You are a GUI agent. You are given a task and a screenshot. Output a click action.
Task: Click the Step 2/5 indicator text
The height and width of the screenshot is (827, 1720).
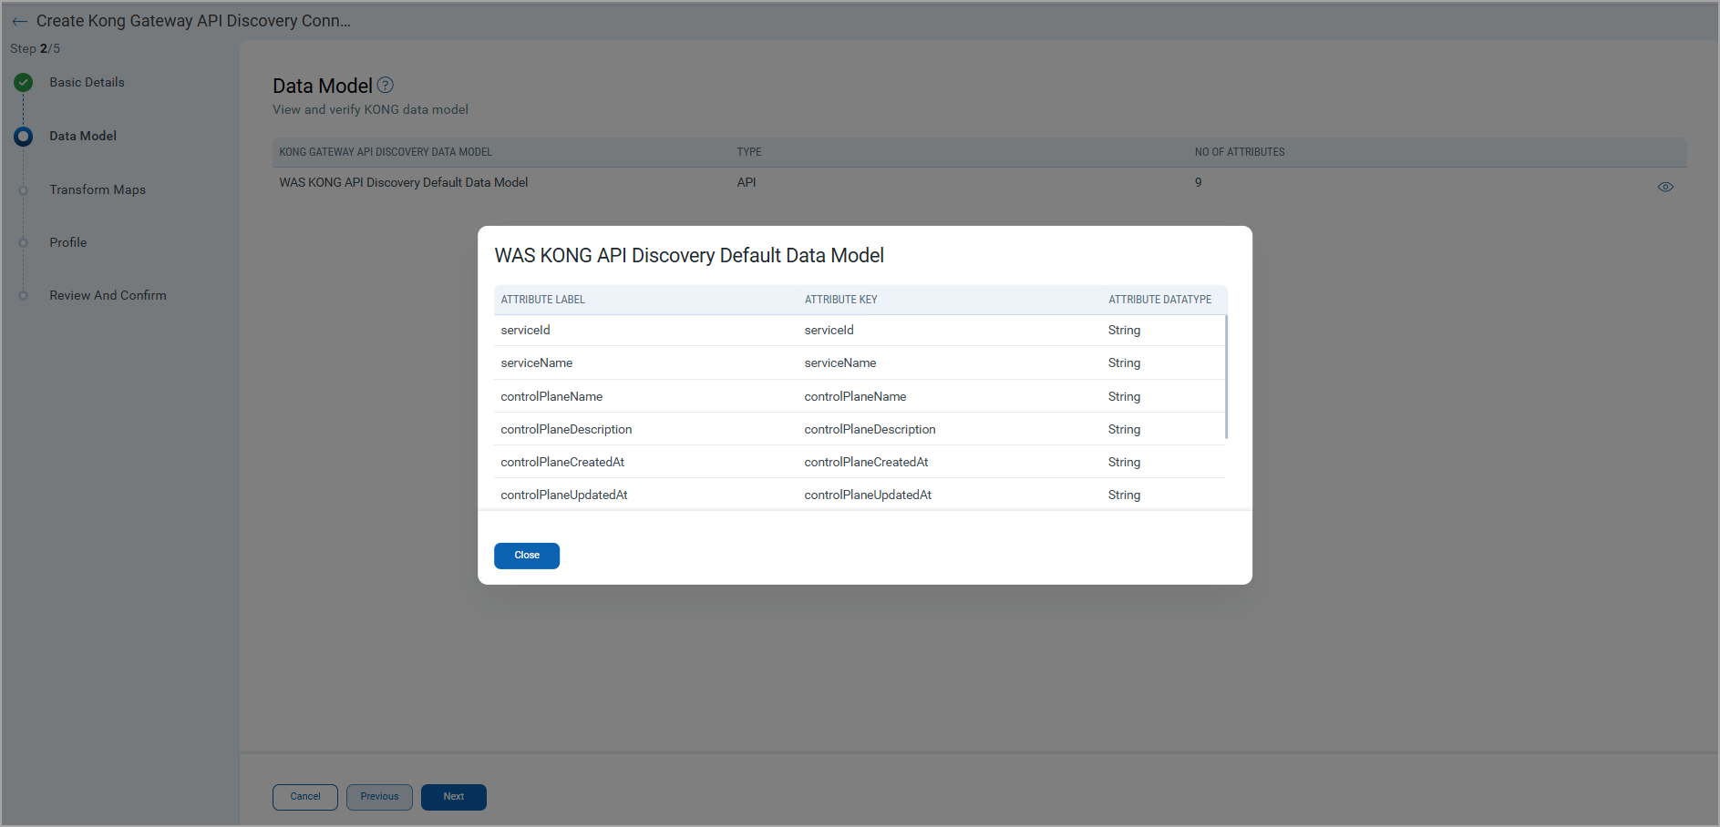(x=36, y=48)
